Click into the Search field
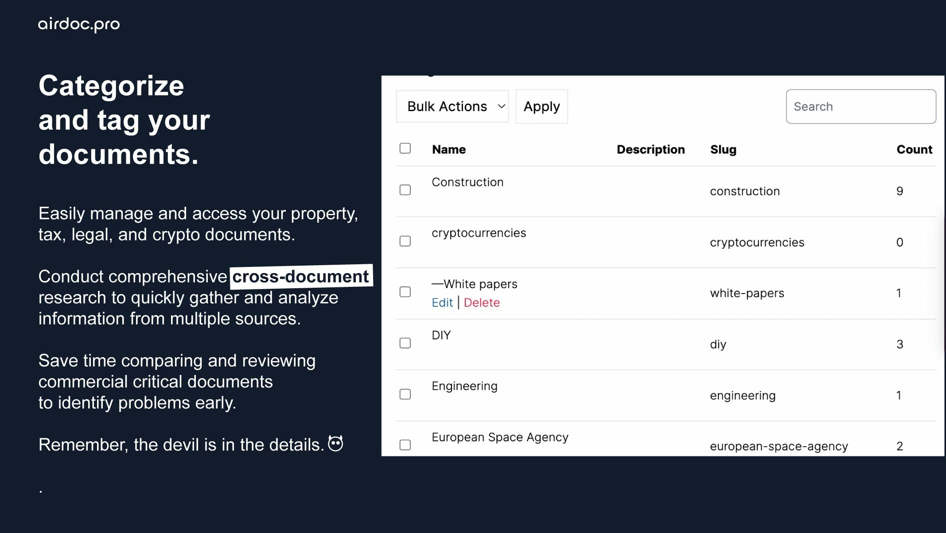Viewport: 946px width, 533px height. coord(860,106)
